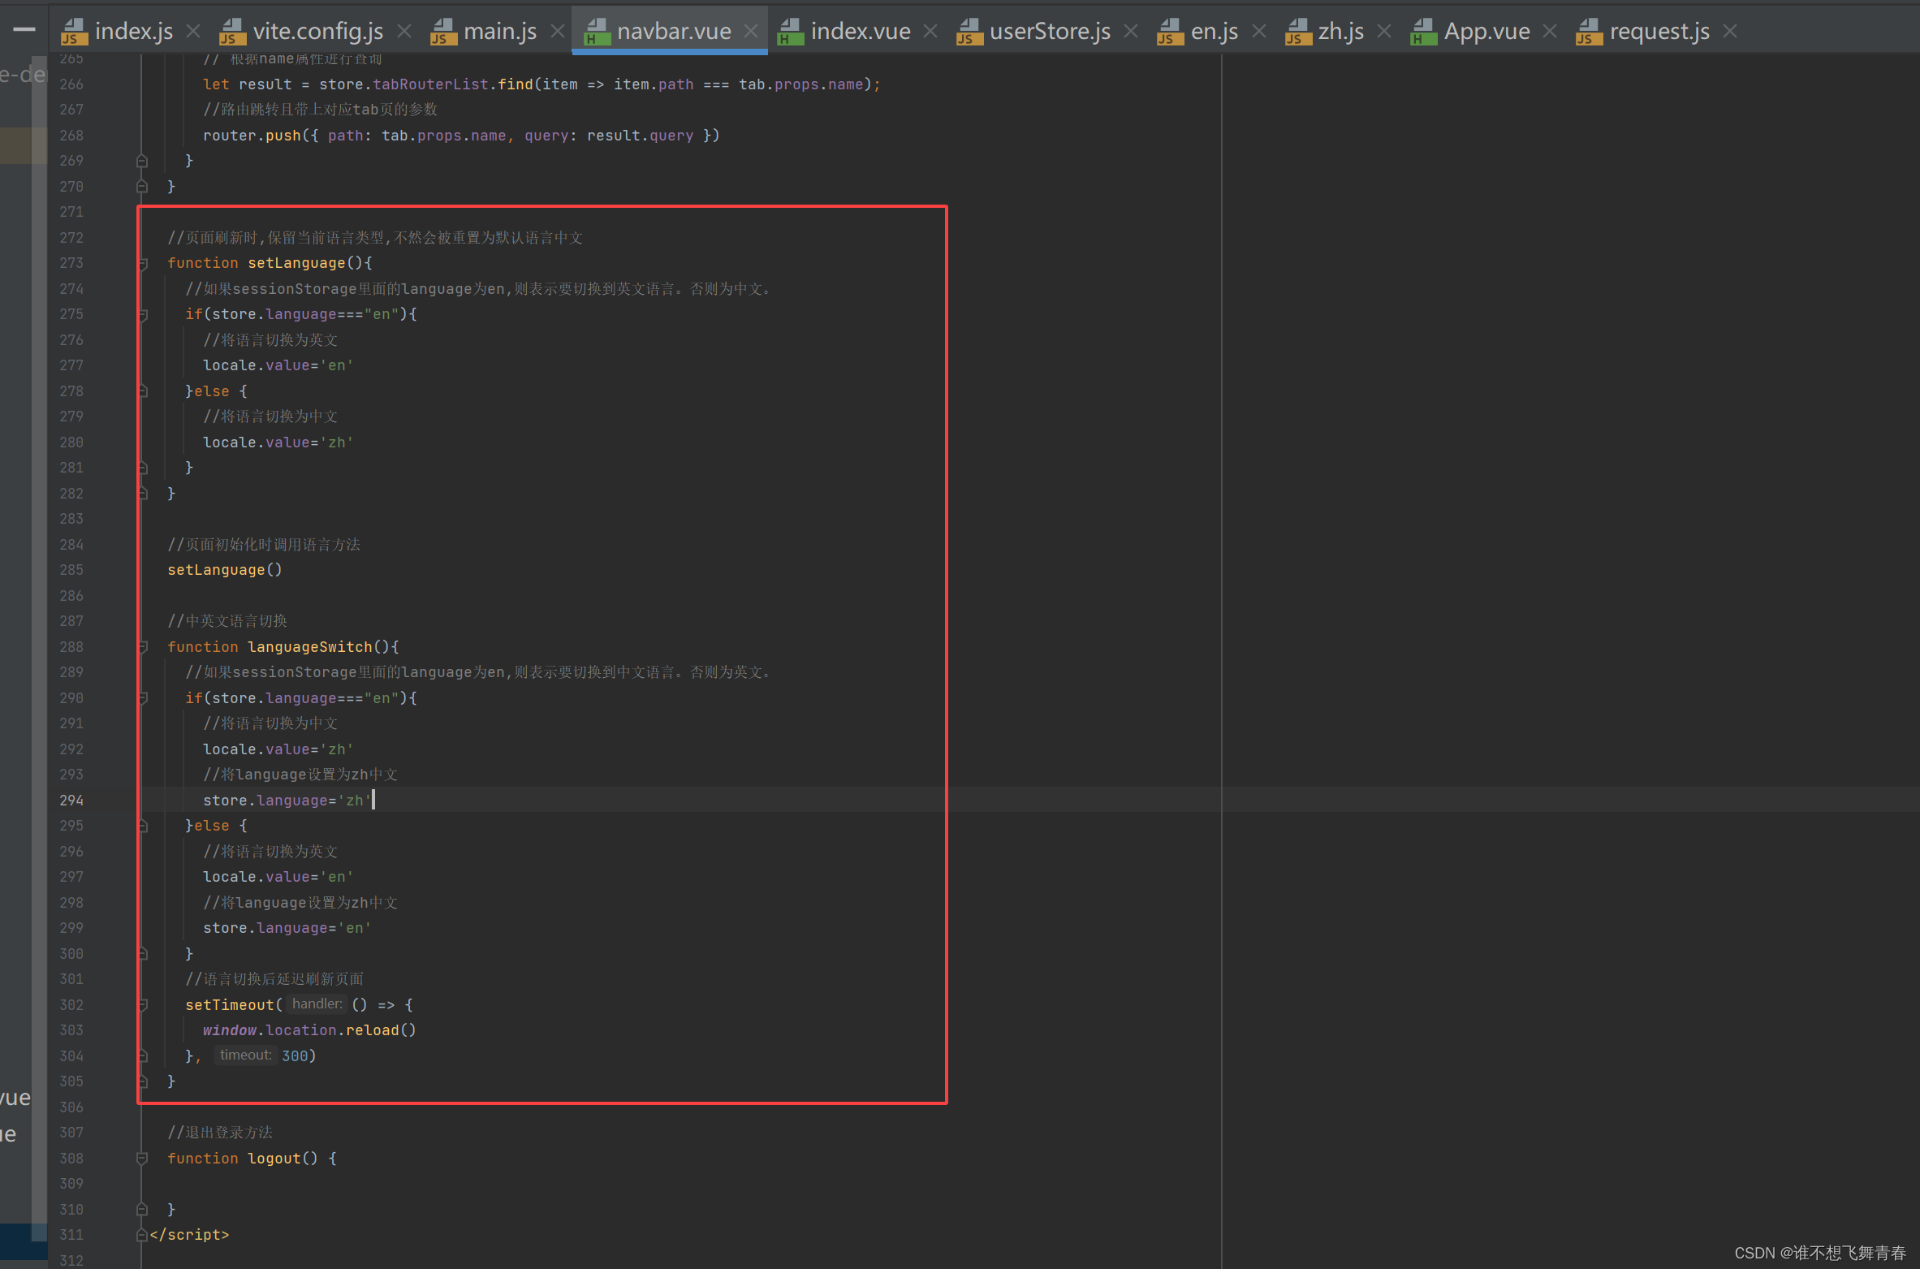Collapse the setTimeout fold at line 302
1920x1269 pixels.
pos(142,1005)
